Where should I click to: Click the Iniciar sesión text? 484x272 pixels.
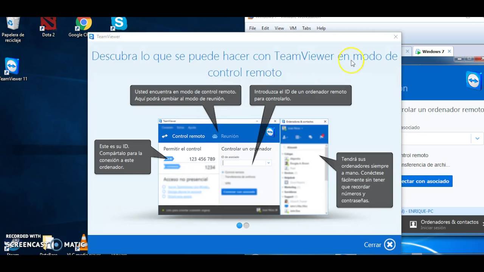pos(433,228)
